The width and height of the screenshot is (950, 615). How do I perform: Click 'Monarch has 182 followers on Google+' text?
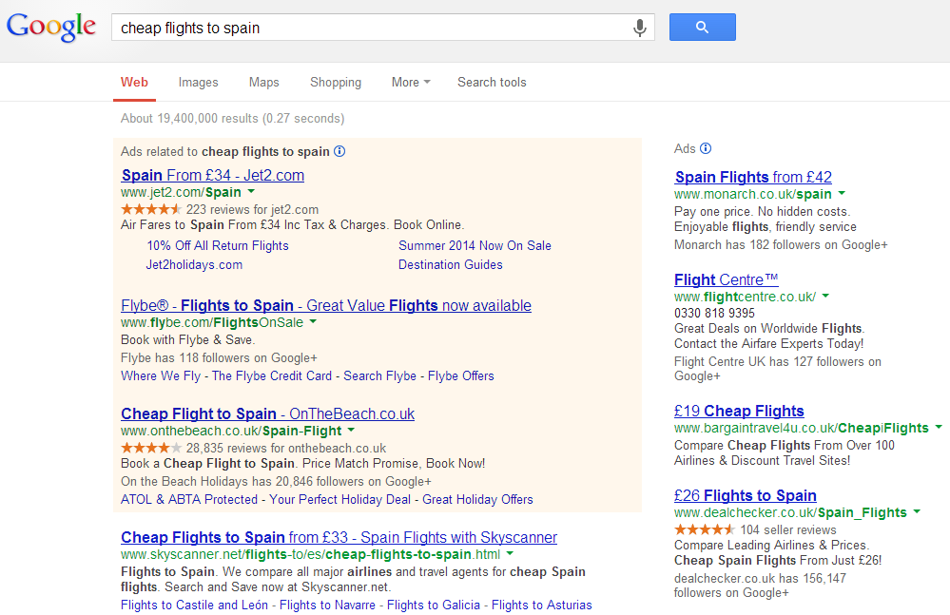(781, 245)
